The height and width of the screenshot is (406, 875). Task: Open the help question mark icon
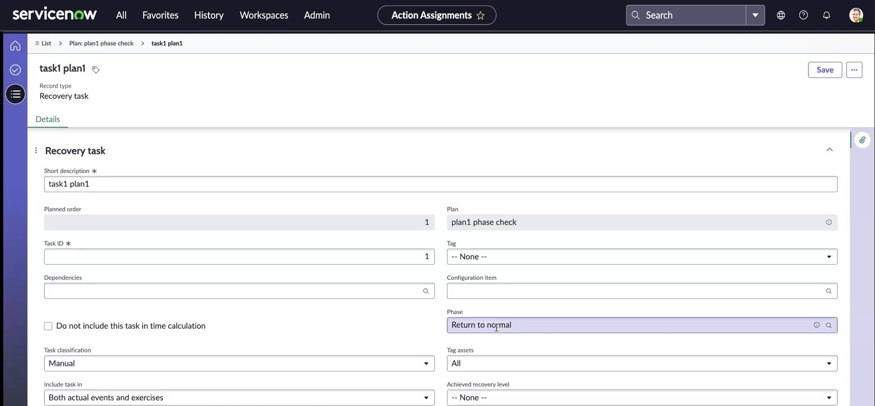804,15
